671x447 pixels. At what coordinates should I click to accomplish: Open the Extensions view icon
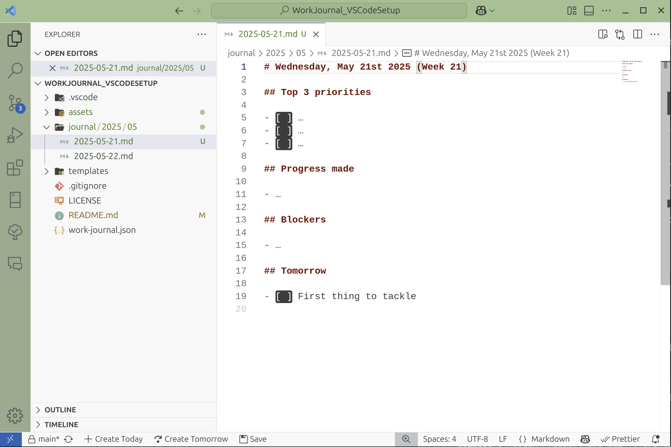(15, 167)
